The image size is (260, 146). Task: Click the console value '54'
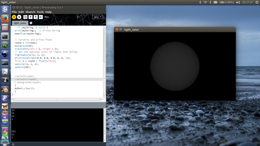13,110
